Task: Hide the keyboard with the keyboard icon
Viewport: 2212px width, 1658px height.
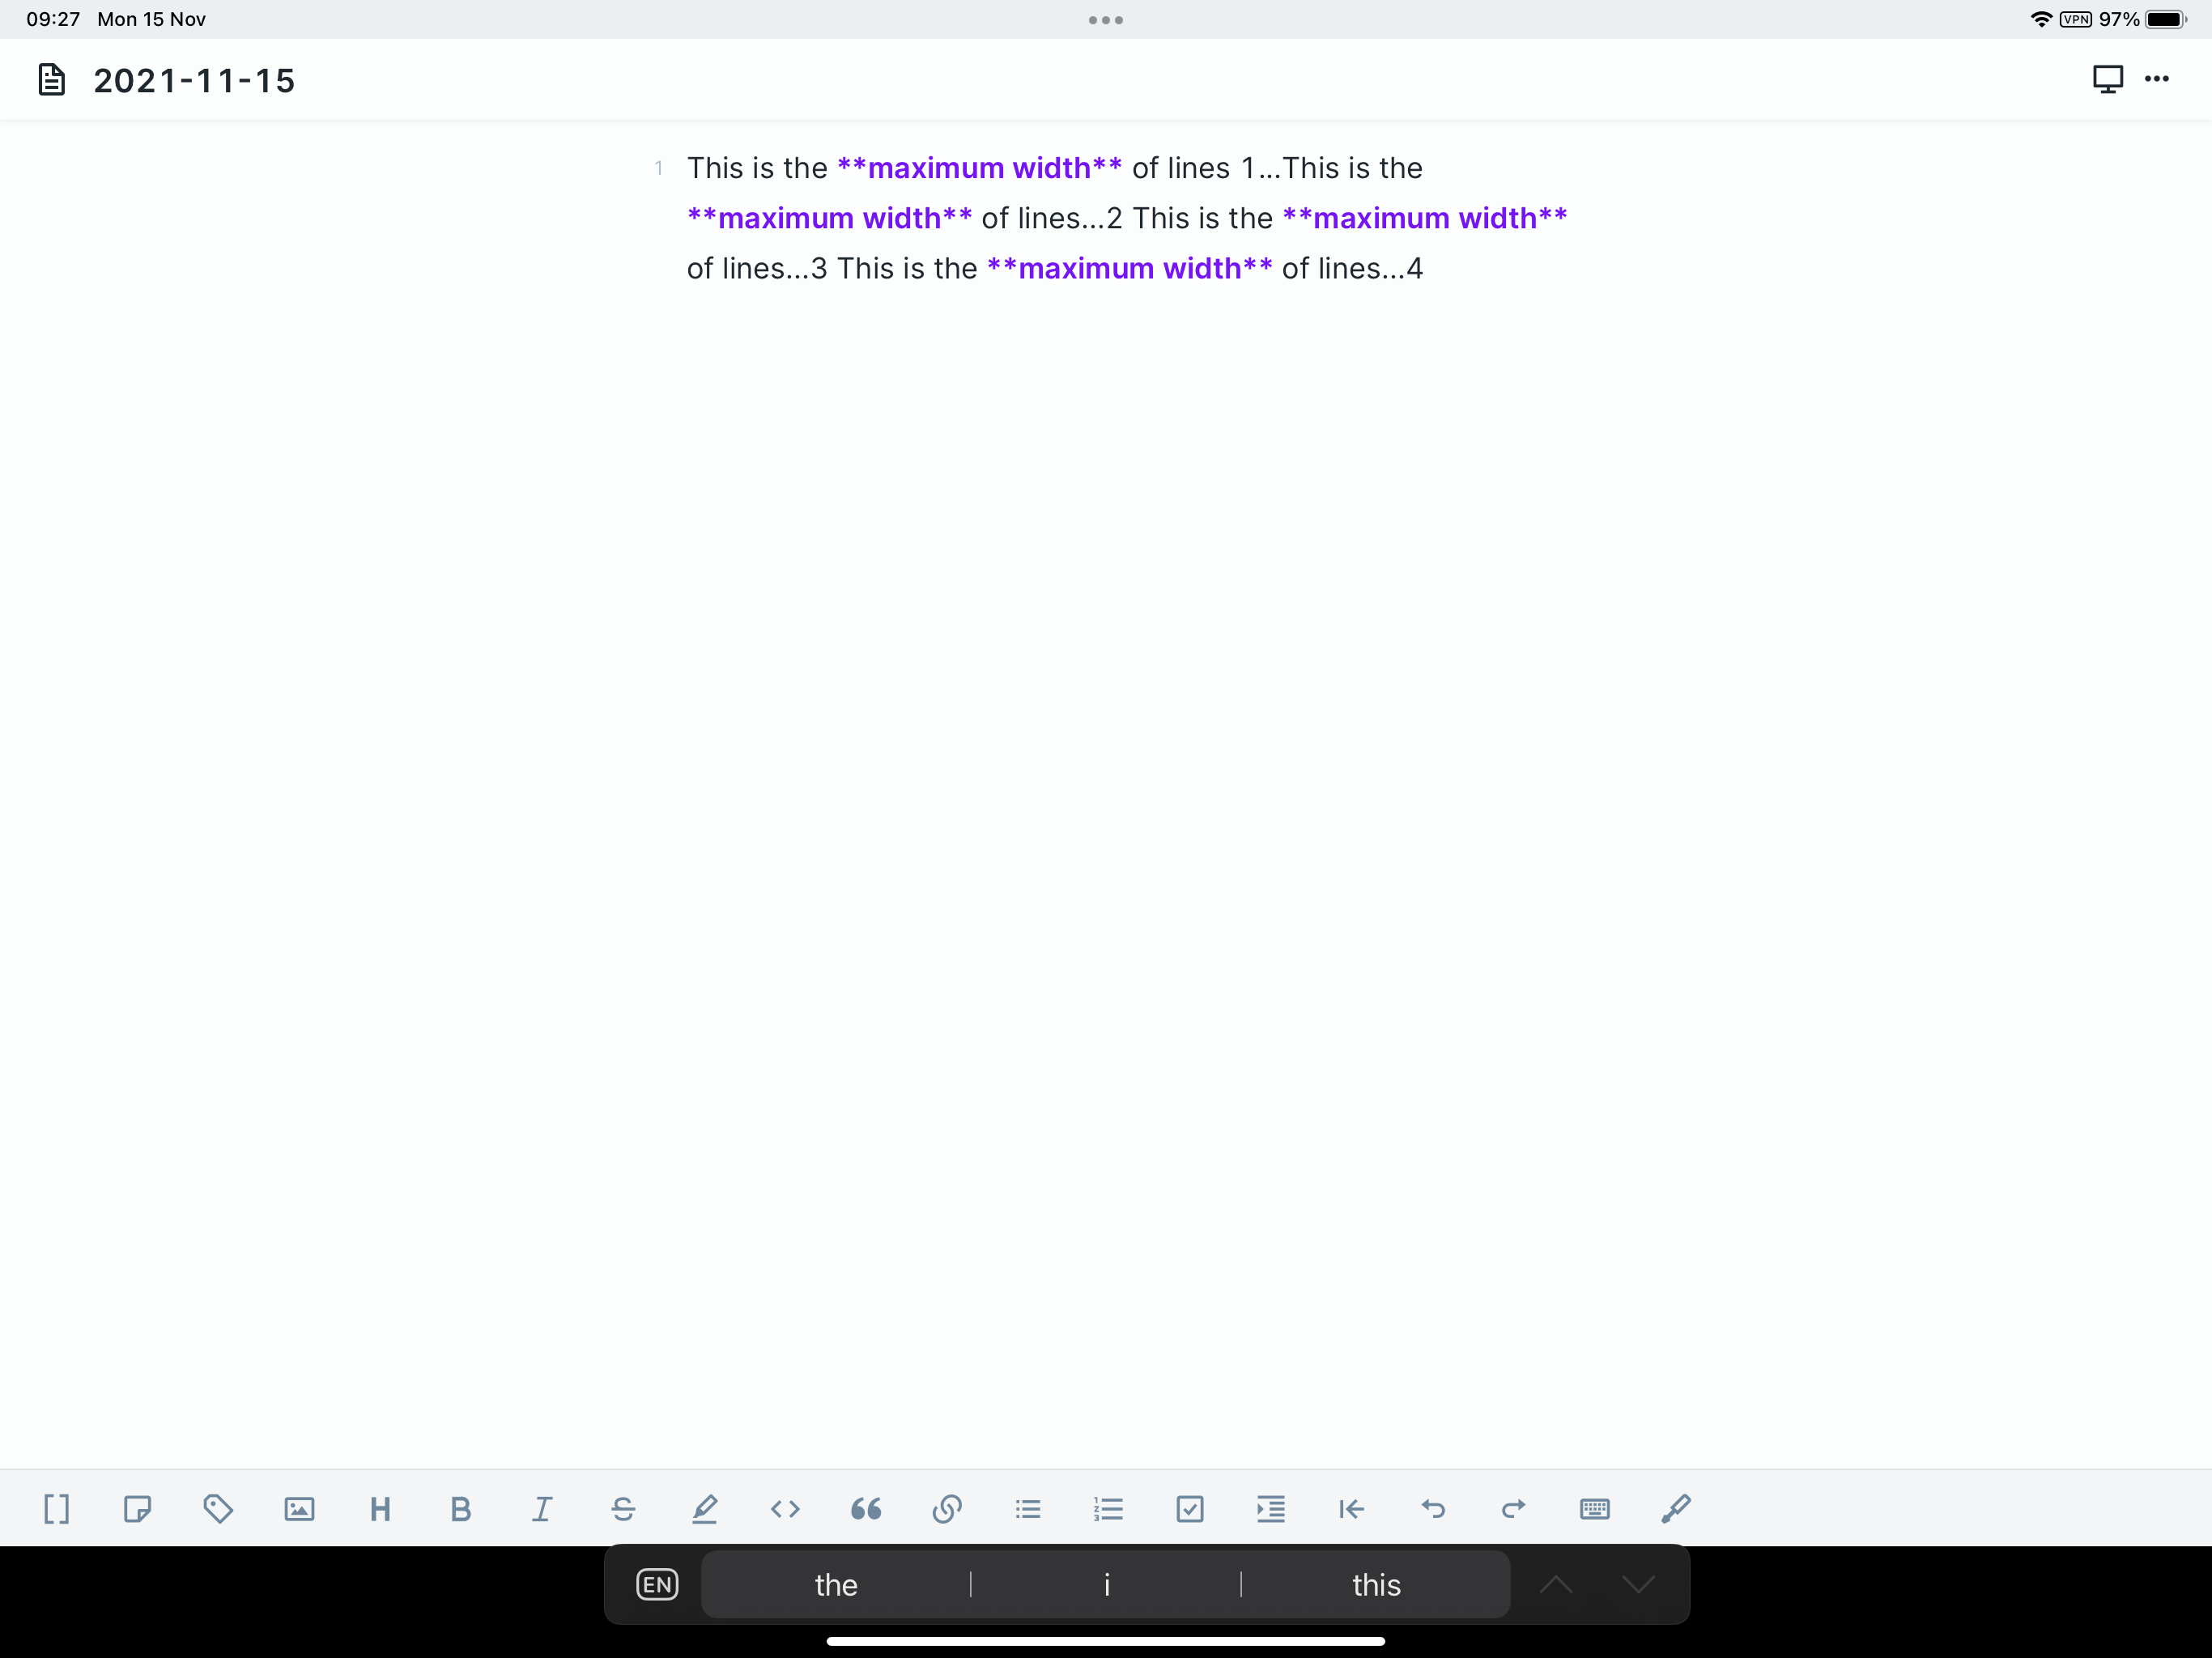Action: tap(1595, 1509)
